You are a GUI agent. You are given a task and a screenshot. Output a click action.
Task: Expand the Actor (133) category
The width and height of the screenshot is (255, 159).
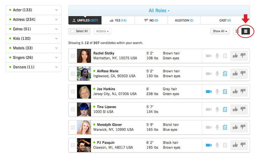coord(34,10)
